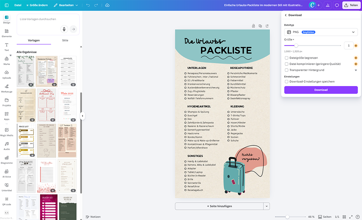362x220 pixels.
Task: Open the Notizen notes button
Action: click(x=93, y=217)
